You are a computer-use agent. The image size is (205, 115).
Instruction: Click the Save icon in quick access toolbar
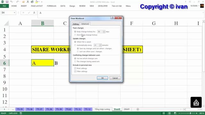coord(7,2)
